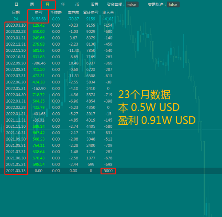Select total profit value 9158.68

pyautogui.click(x=39, y=19)
